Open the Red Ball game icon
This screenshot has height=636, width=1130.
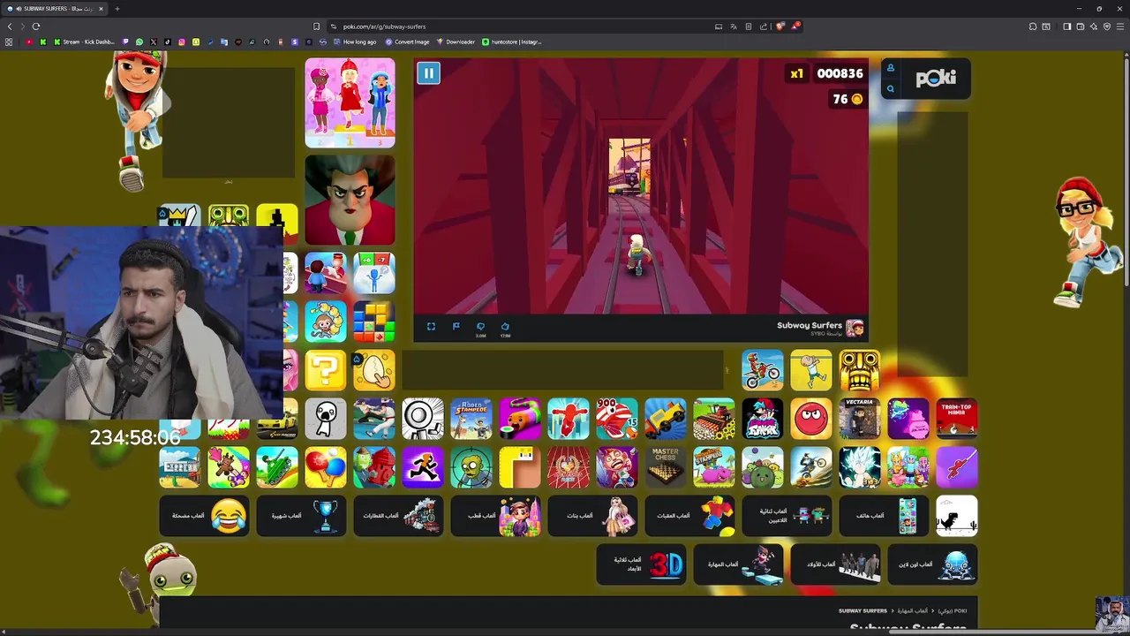(x=810, y=419)
